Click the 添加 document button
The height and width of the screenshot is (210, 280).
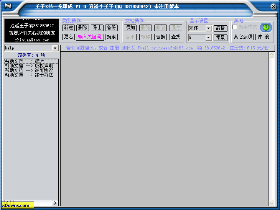tap(130, 28)
